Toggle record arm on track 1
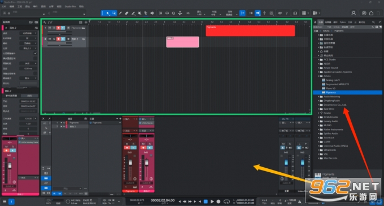The height and width of the screenshot is (206, 384). pyautogui.click(x=59, y=28)
